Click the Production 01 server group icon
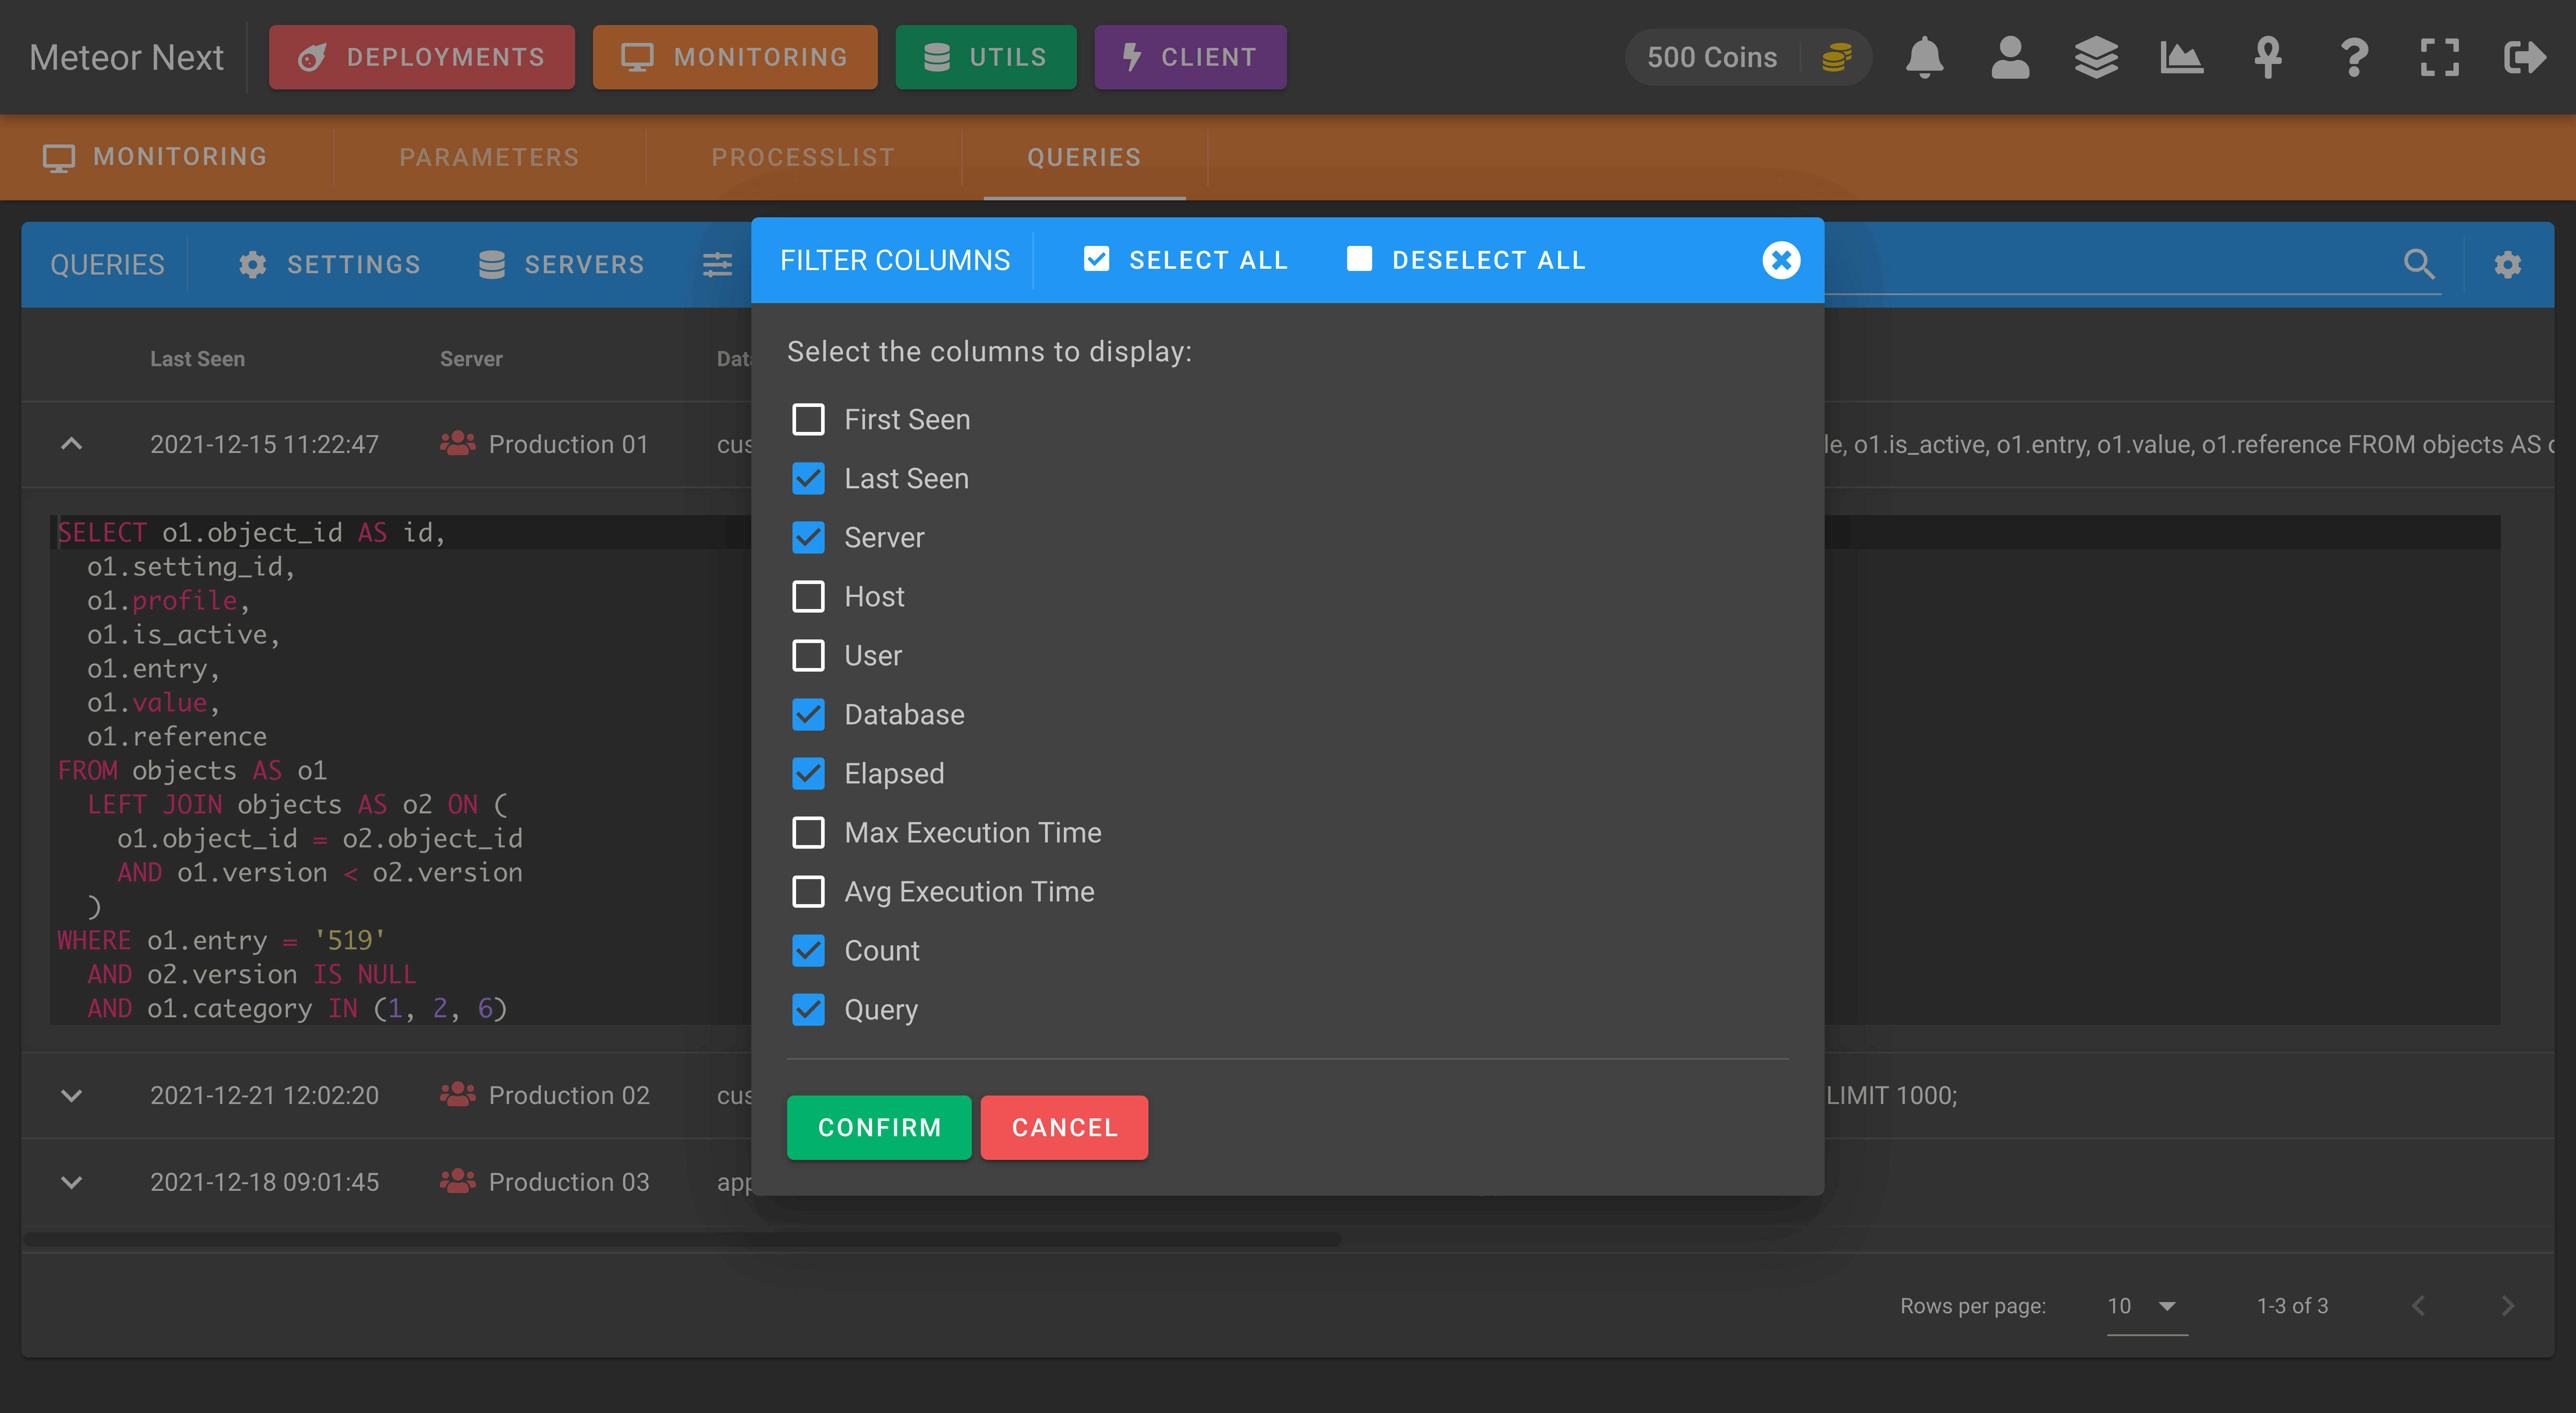The height and width of the screenshot is (1413, 2576). pyautogui.click(x=457, y=443)
